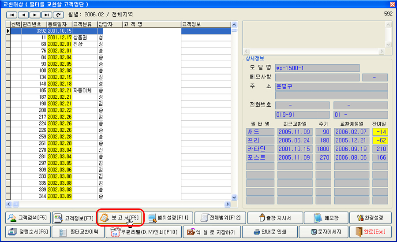Click customer list horizontal scrollbar thumb
The height and width of the screenshot is (242, 397).
(16, 204)
